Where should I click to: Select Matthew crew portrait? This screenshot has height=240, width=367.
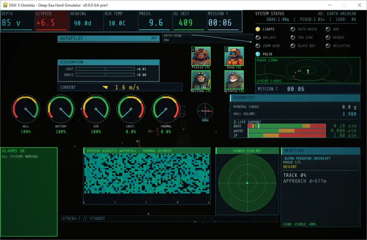pos(201,80)
